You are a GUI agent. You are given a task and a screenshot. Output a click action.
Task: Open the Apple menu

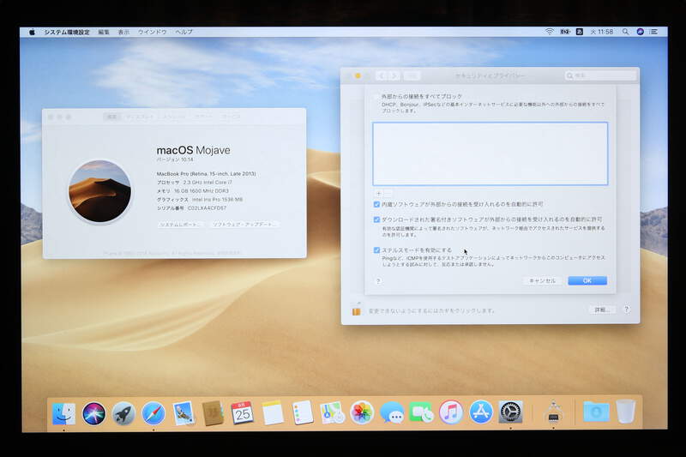(32, 32)
